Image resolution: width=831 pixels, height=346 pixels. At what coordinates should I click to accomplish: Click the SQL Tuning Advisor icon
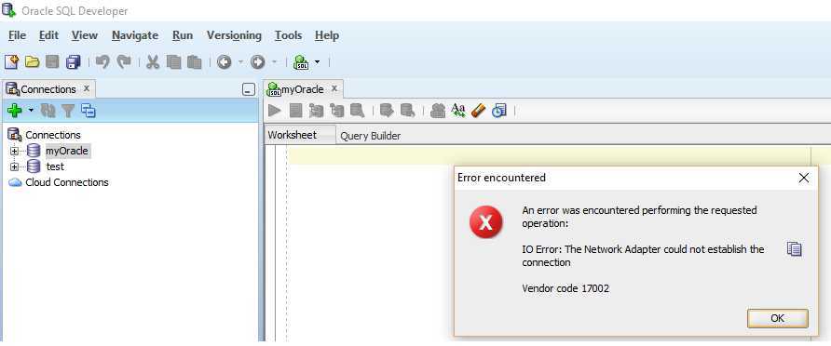click(x=357, y=110)
